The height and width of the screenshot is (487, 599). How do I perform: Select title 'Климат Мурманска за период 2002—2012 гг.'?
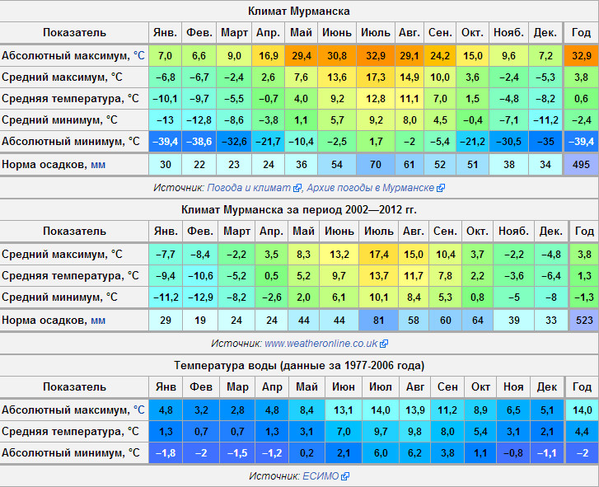coord(299,209)
